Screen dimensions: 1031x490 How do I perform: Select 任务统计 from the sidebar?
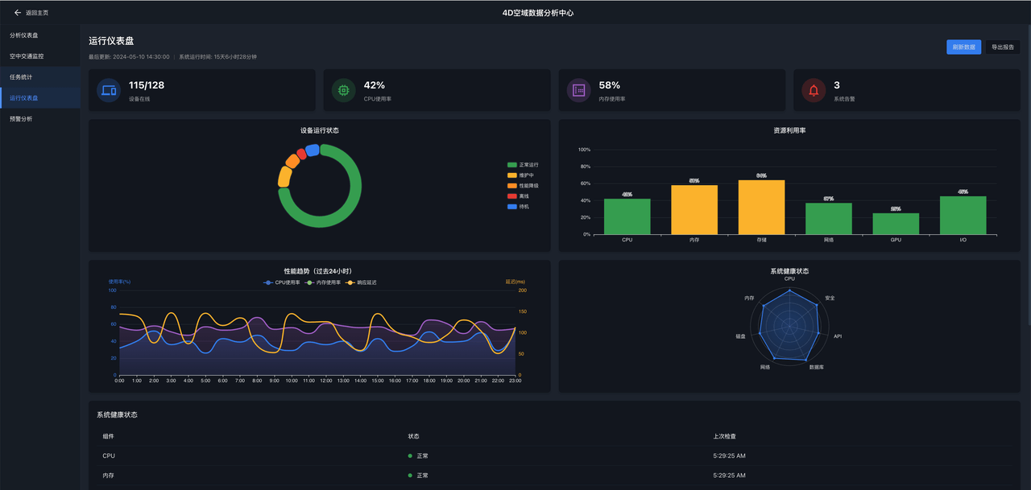click(x=21, y=77)
